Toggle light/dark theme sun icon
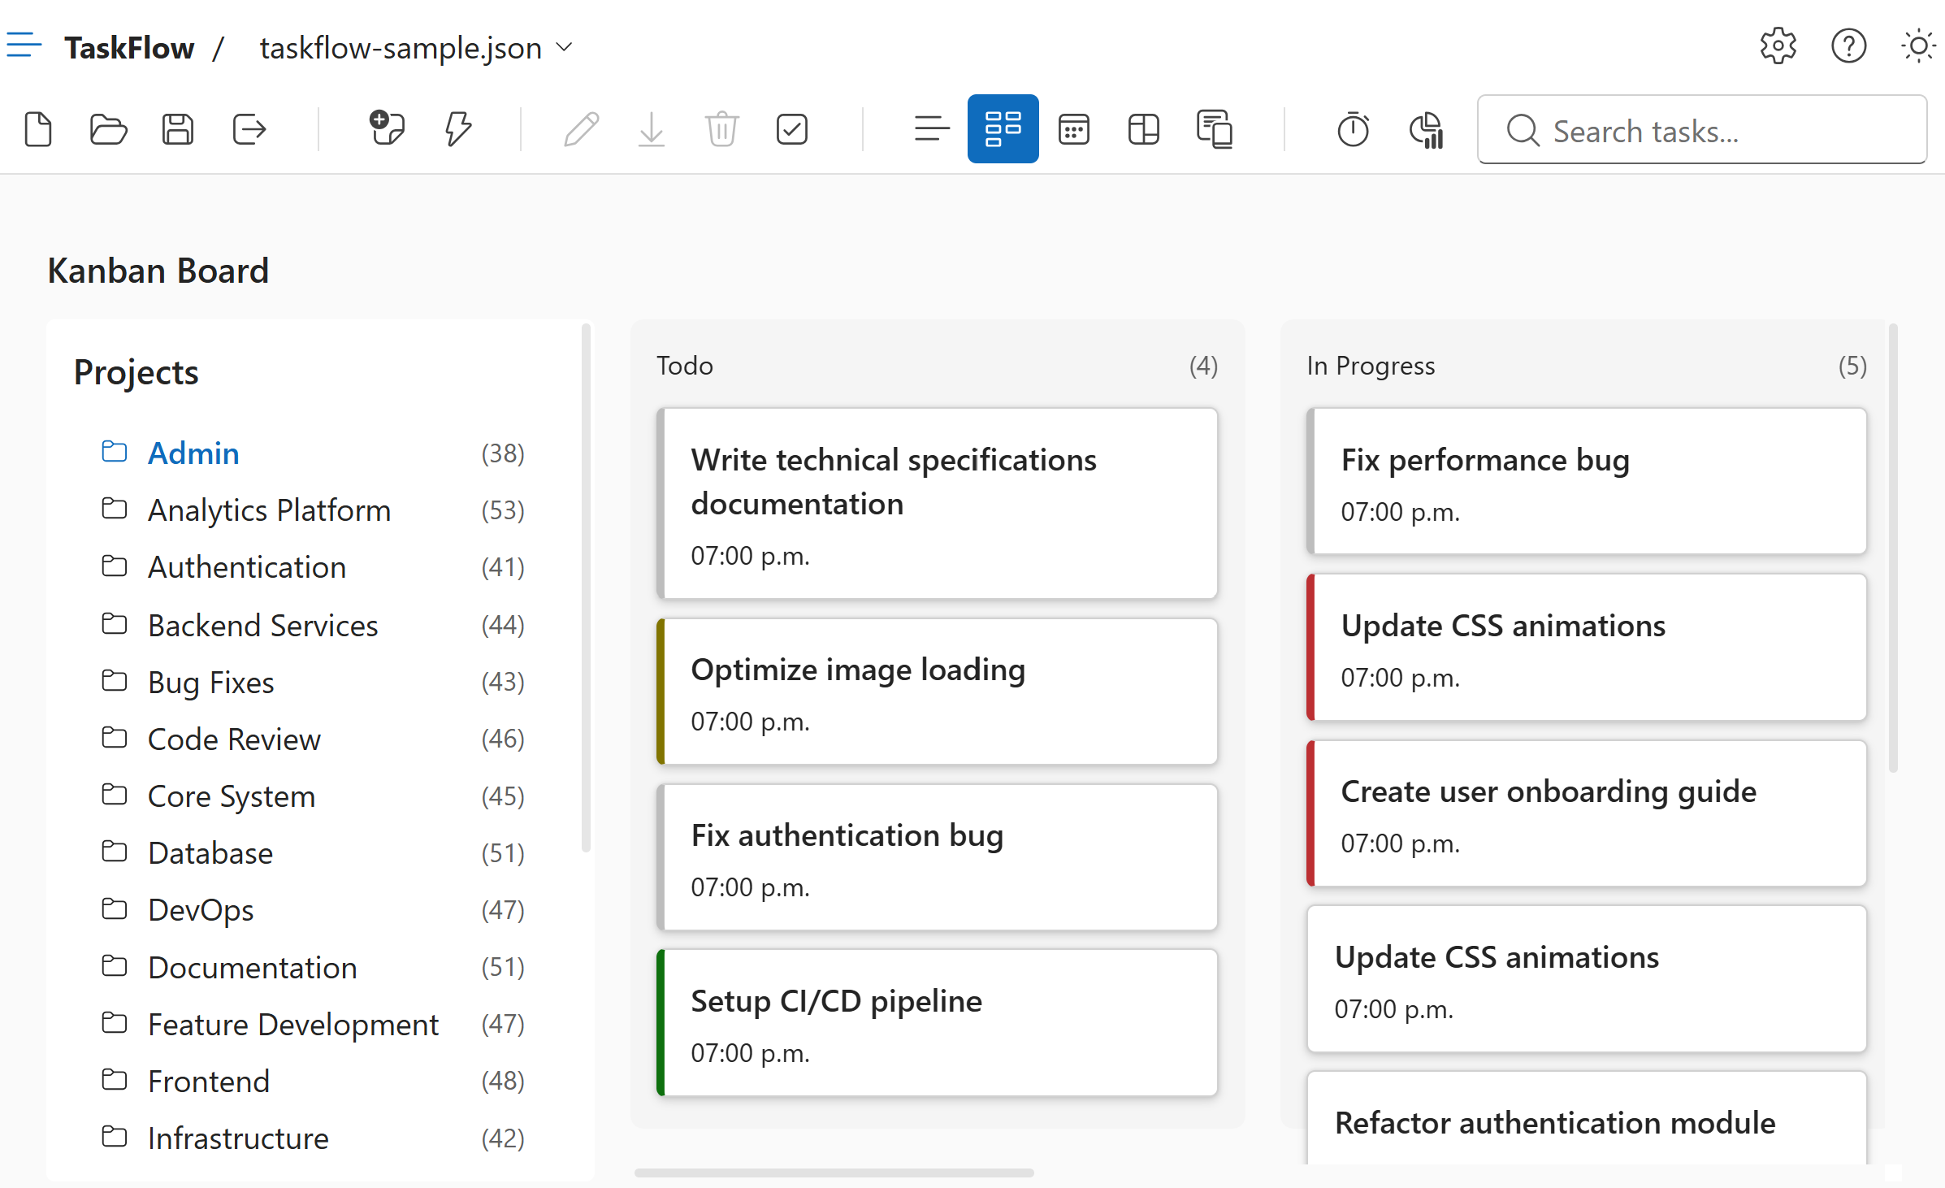 pos(1919,46)
